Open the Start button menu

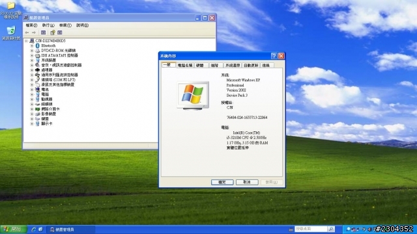tap(13, 229)
